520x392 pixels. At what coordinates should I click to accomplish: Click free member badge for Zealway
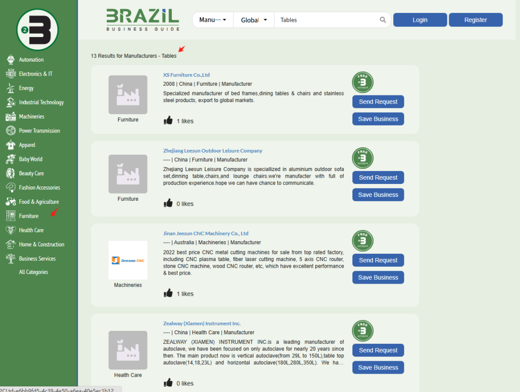click(363, 331)
